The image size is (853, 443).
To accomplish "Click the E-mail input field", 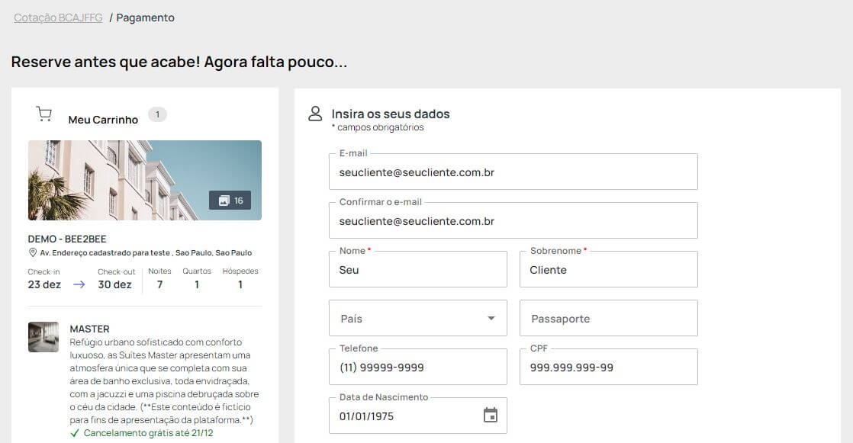I will 513,172.
